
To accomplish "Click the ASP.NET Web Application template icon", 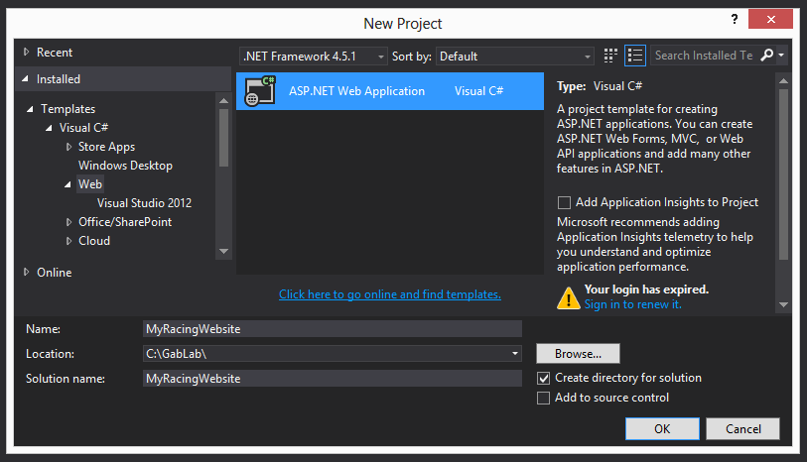I will tap(260, 91).
